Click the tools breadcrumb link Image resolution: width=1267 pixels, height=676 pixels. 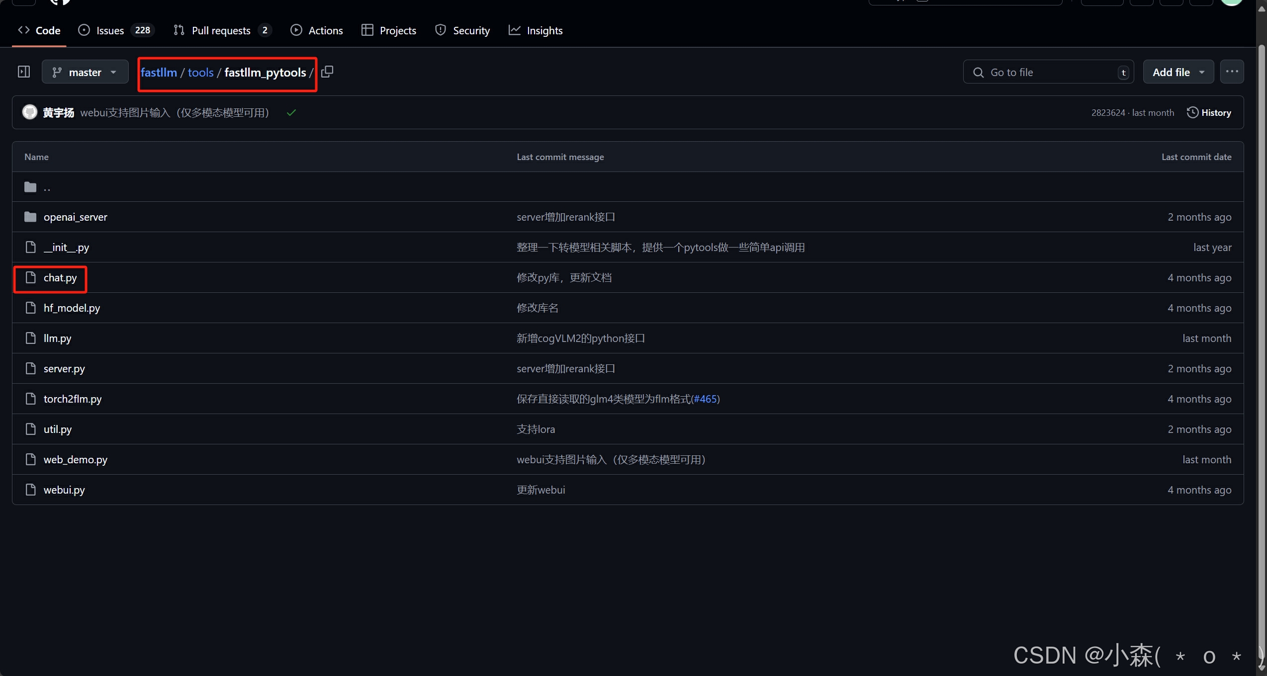click(200, 73)
